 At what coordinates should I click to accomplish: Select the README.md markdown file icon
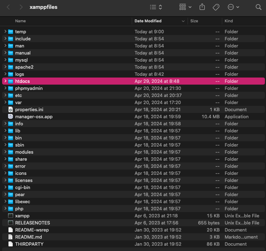11,237
